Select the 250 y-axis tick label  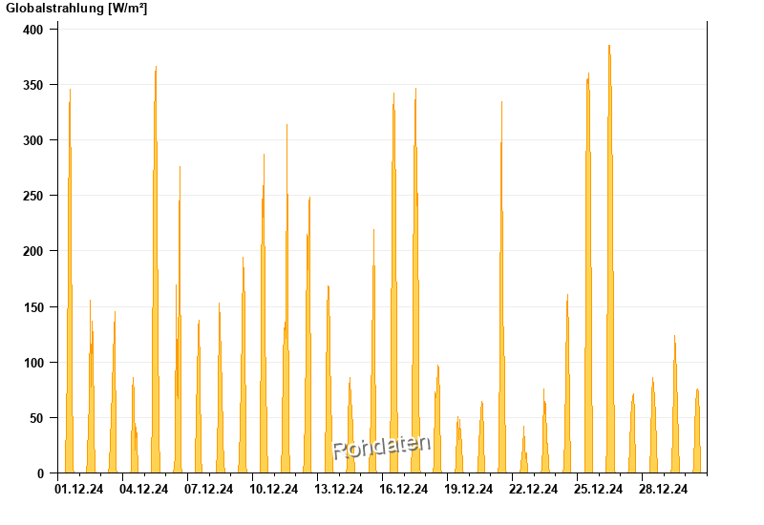pyautogui.click(x=33, y=196)
